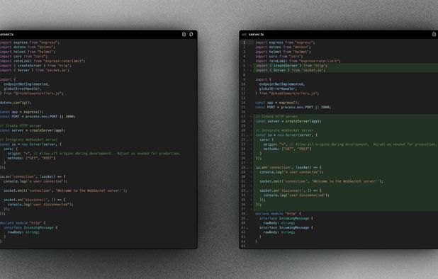Click 'a user connected' log line in left window
438x279 pixels.
35,181
